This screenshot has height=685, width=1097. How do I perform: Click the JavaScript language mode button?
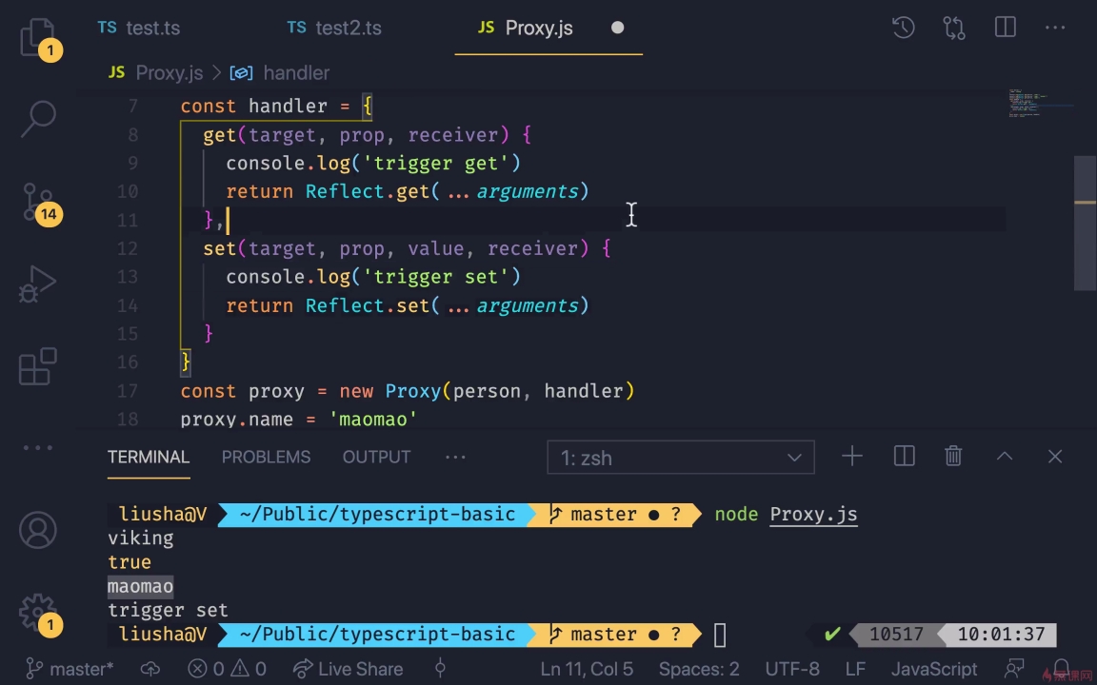tap(934, 669)
